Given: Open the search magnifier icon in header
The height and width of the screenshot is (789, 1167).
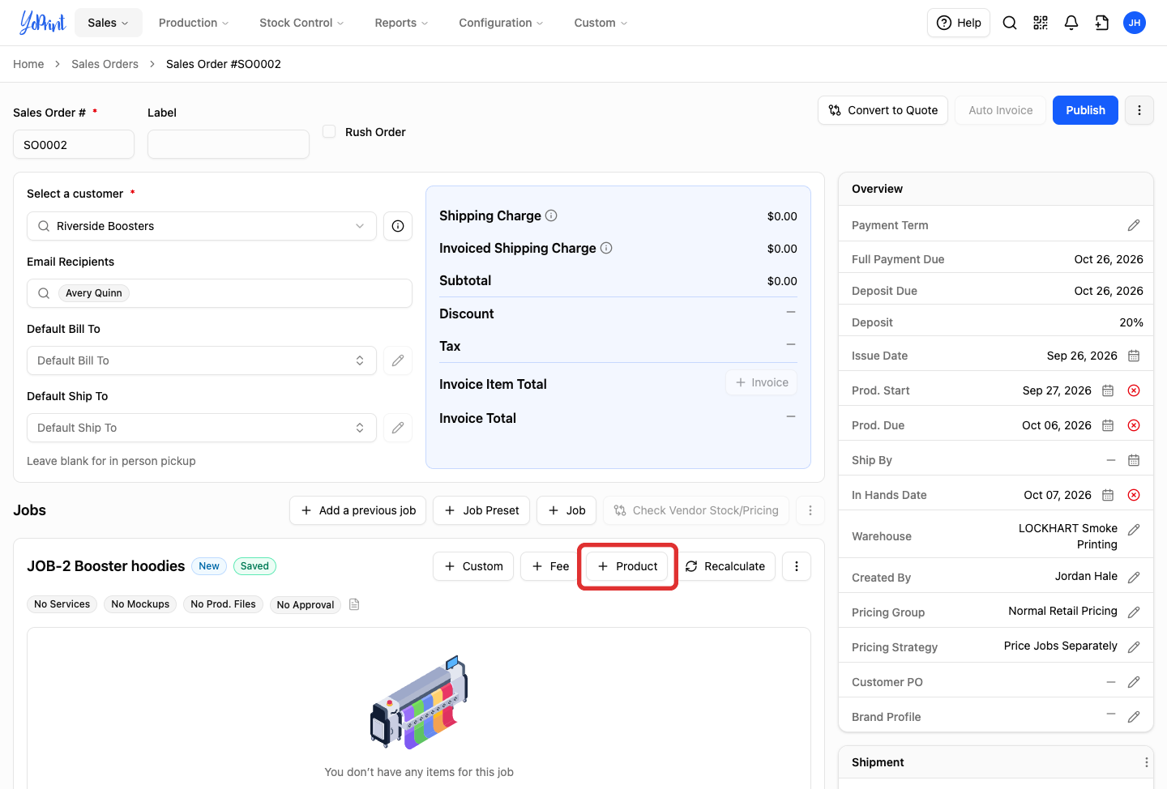Looking at the screenshot, I should [x=1009, y=23].
